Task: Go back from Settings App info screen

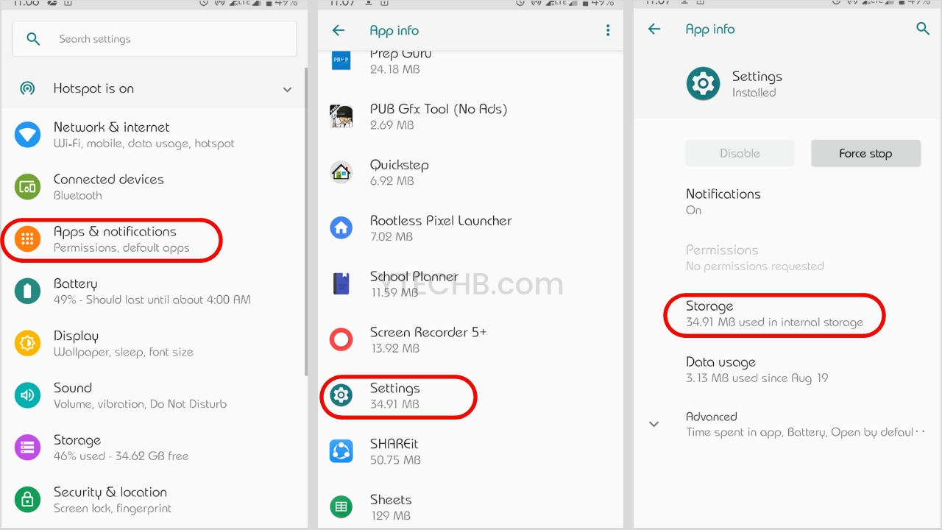Action: [x=654, y=29]
